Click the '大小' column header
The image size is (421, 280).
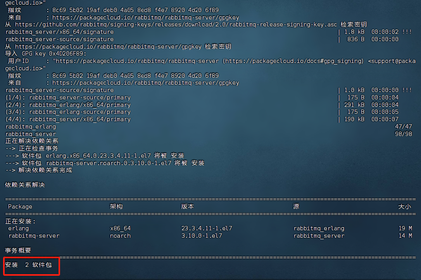click(405, 207)
